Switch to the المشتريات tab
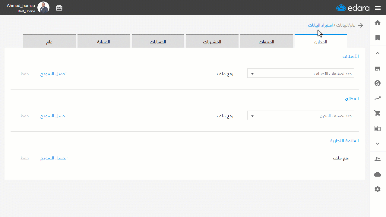386x217 pixels. pyautogui.click(x=212, y=41)
